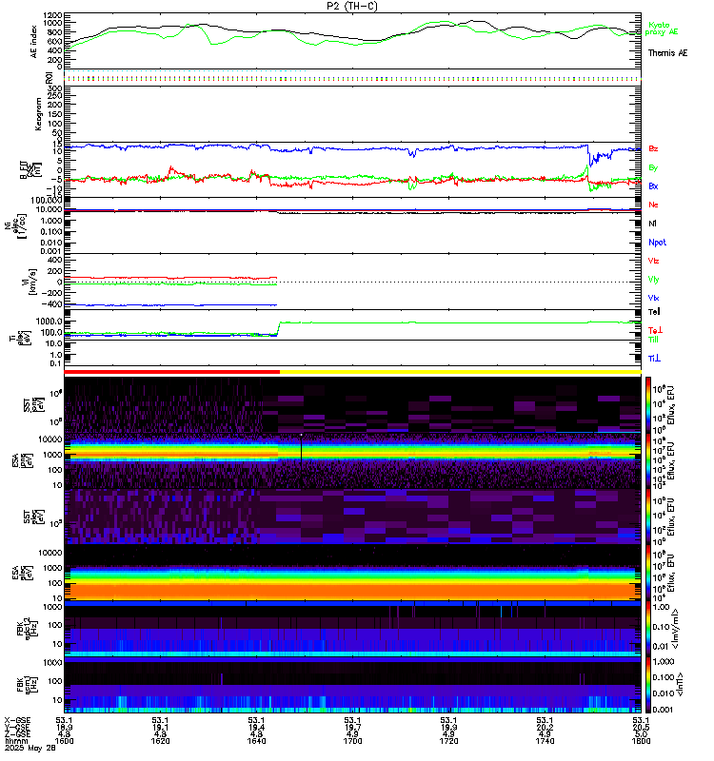This screenshot has height=761, width=714.
Task: Click the ESA electrons Eflux color bar
Action: click(648, 573)
